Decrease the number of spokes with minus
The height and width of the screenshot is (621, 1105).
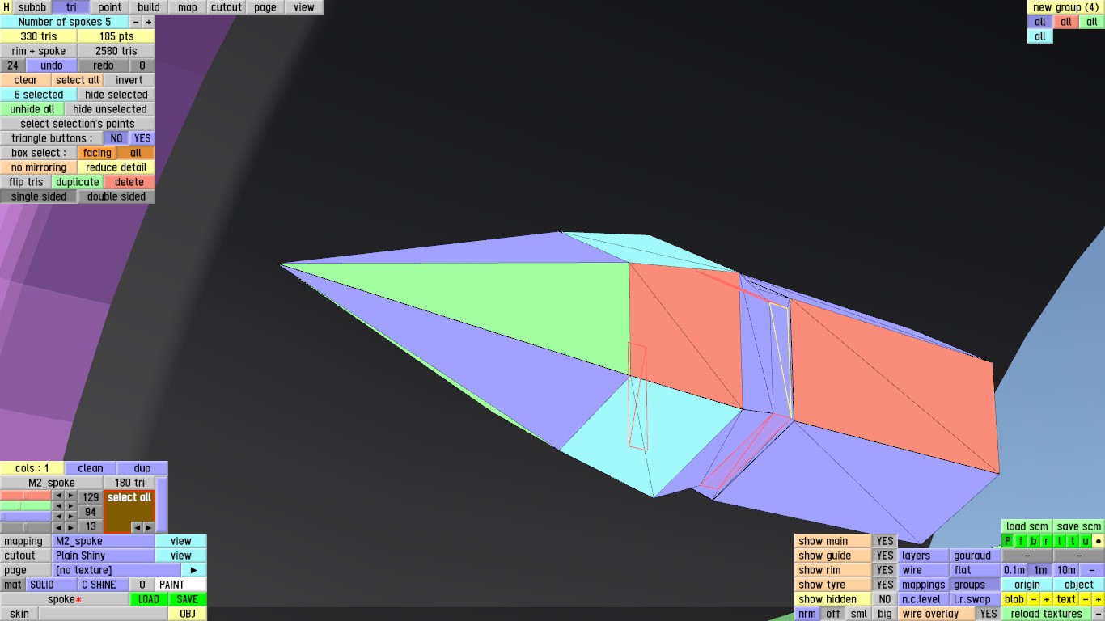coord(135,22)
